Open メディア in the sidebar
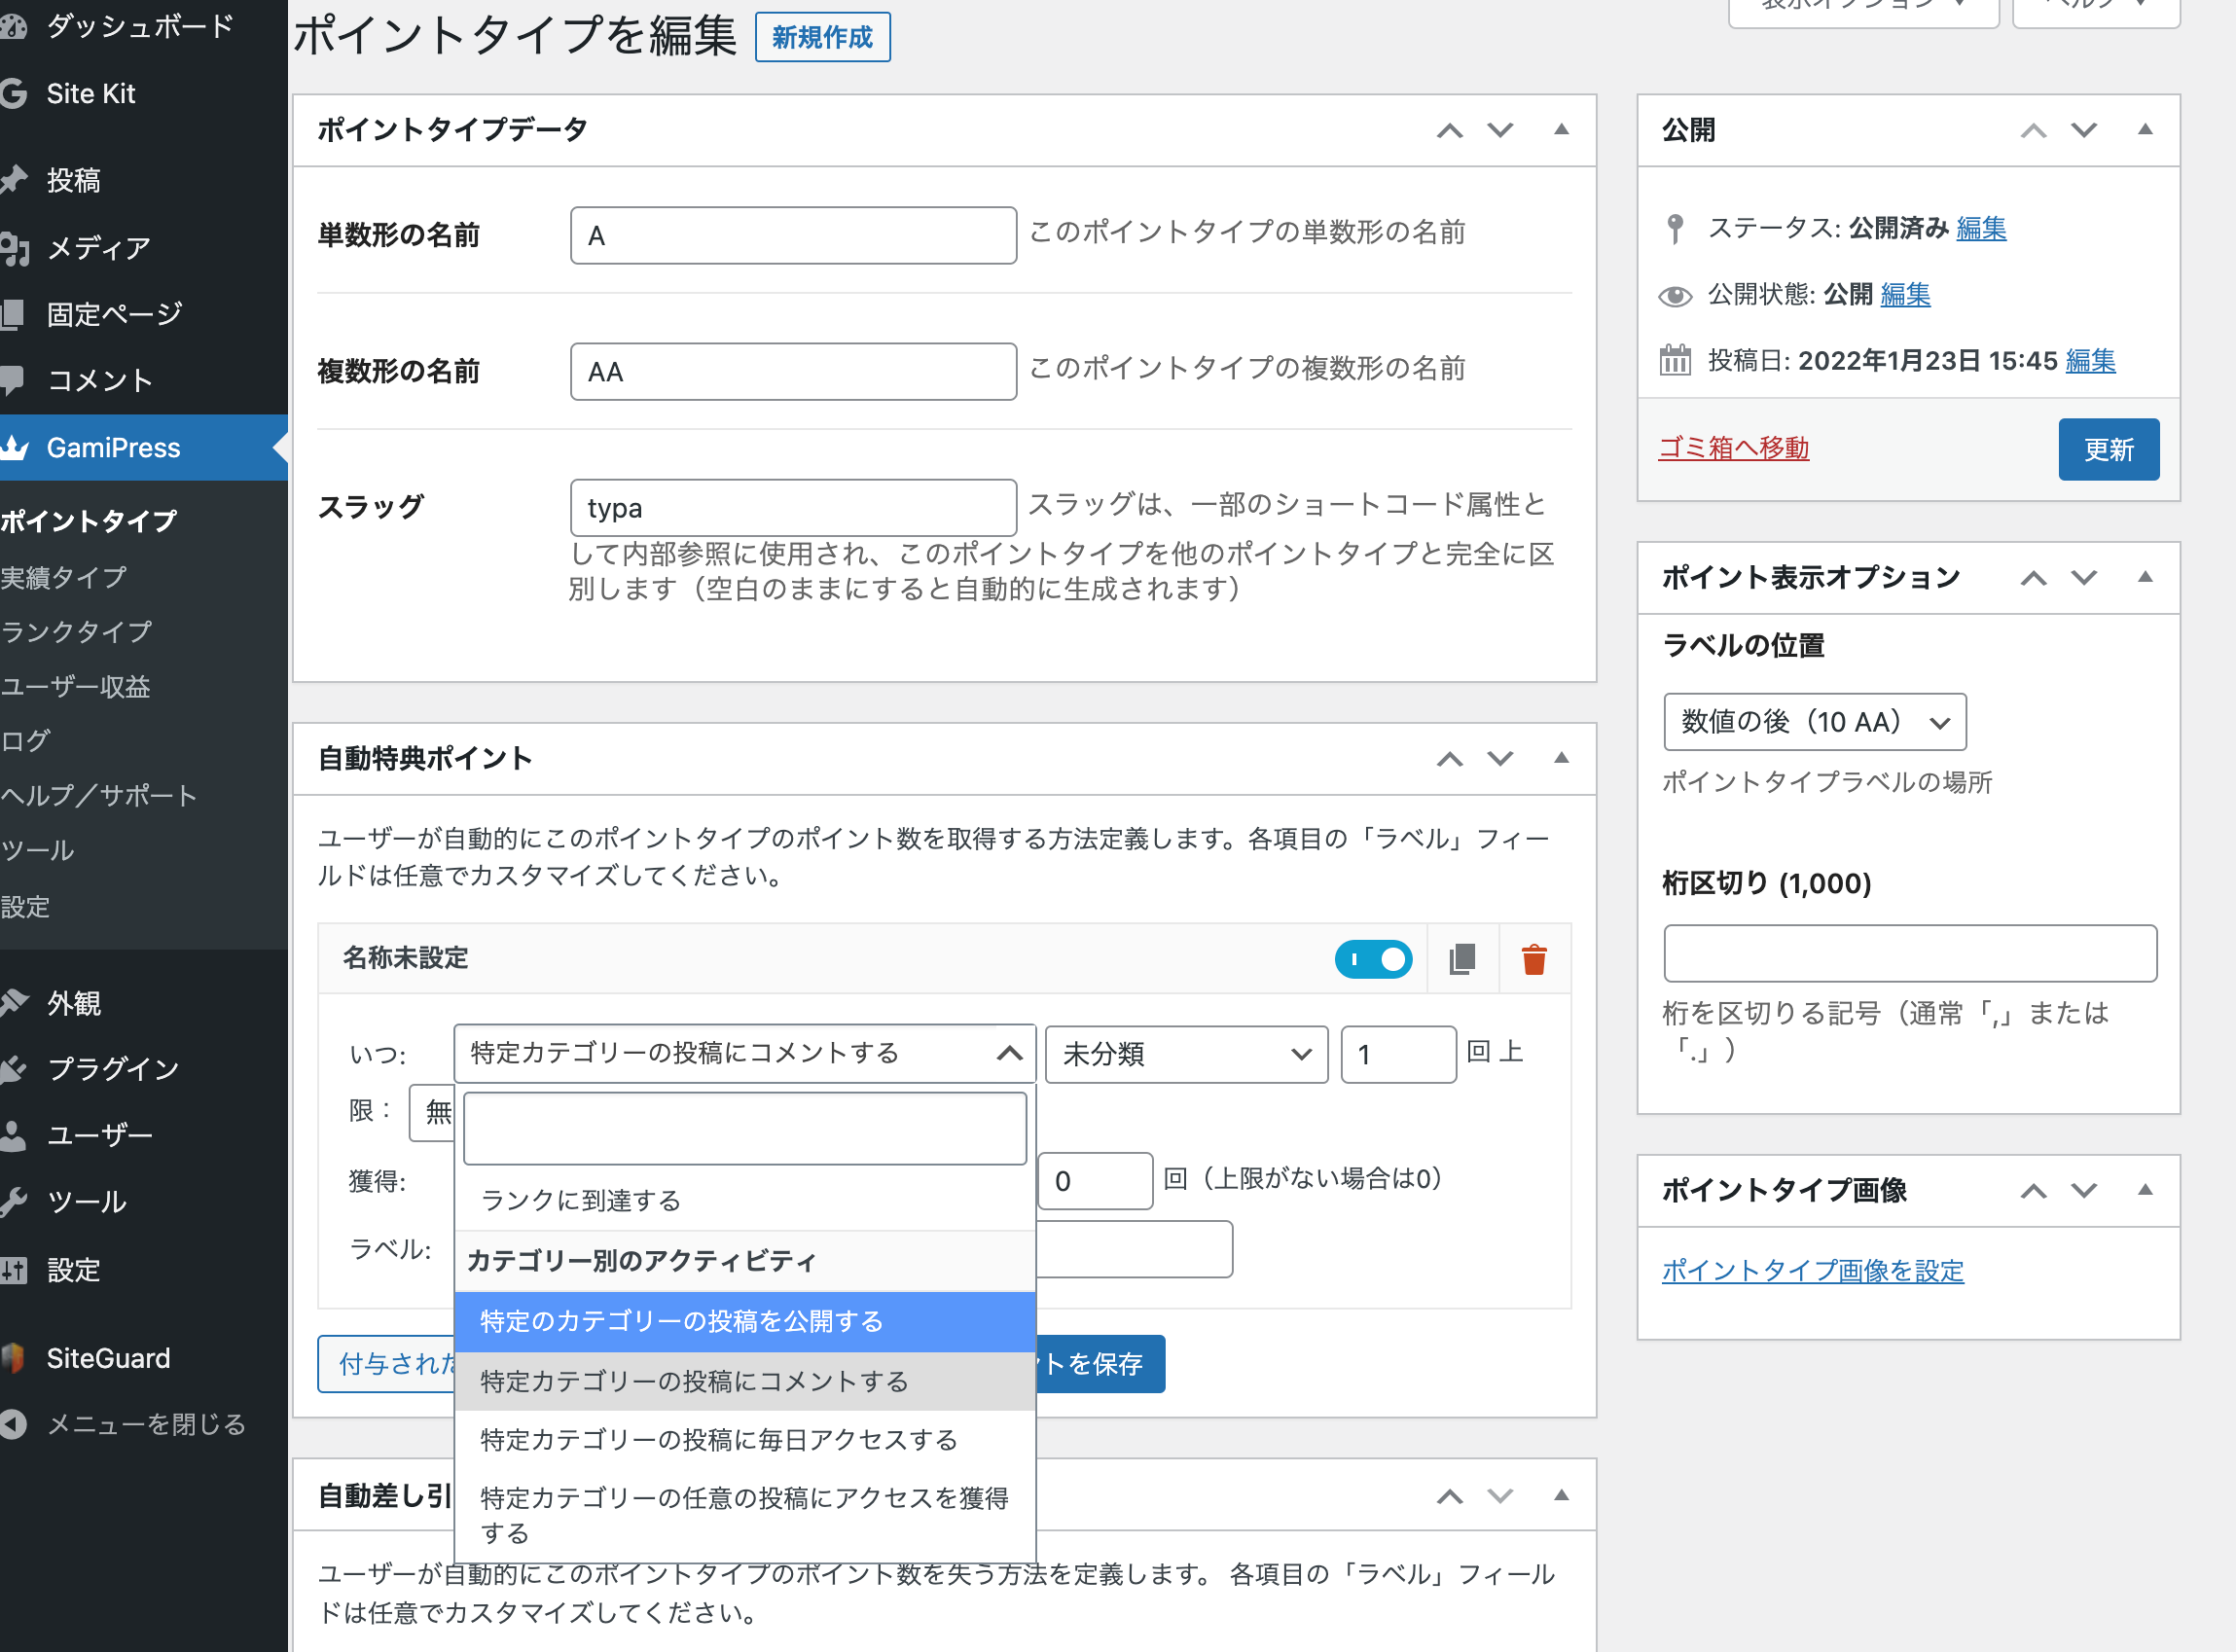 pyautogui.click(x=98, y=247)
